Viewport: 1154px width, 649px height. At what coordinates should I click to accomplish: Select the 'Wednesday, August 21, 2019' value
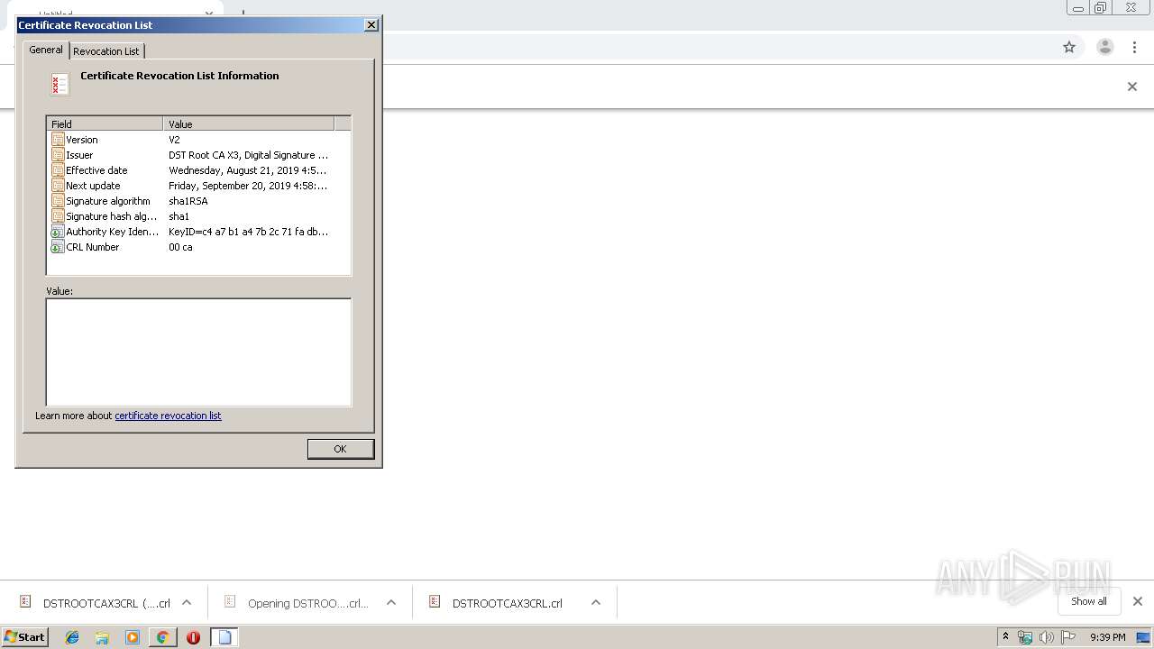point(247,170)
